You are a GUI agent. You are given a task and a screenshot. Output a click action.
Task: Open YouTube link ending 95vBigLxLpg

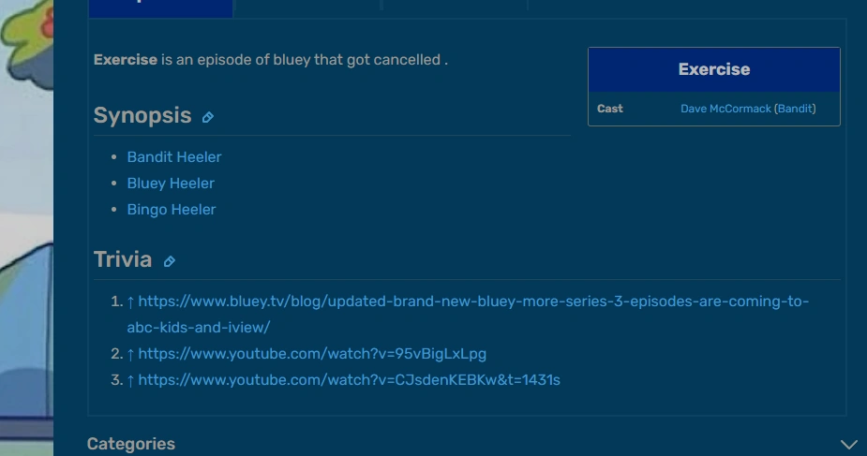tap(312, 354)
